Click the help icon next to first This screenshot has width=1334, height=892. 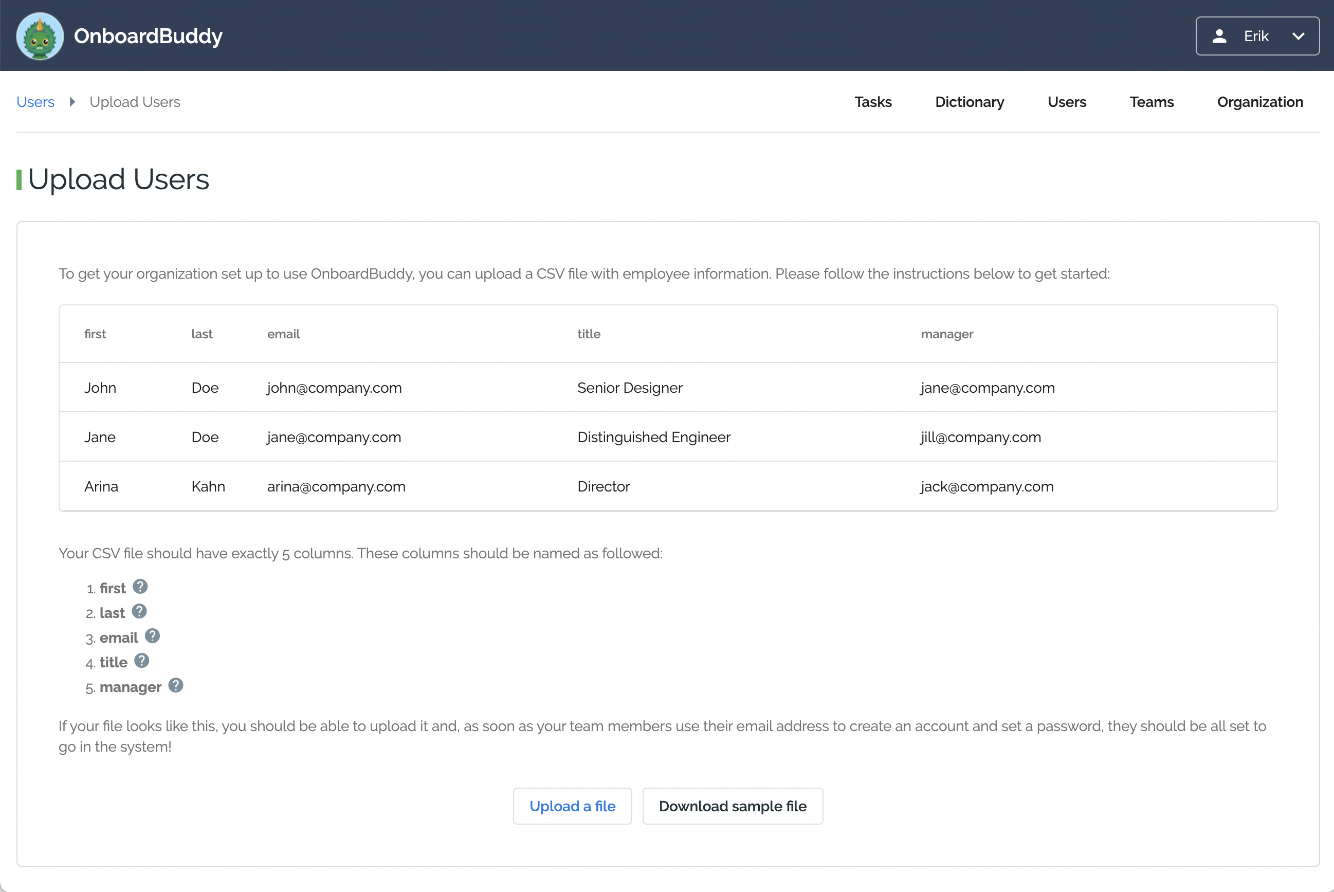pos(140,587)
